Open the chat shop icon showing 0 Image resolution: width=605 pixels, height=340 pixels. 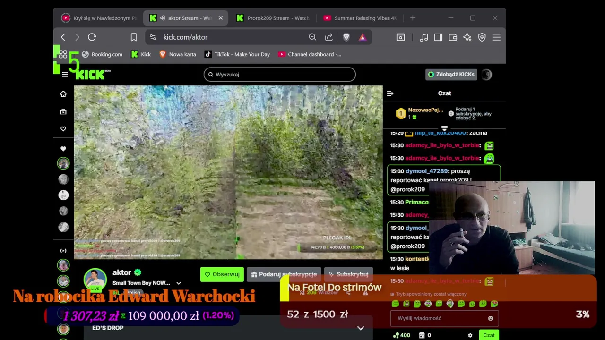click(x=424, y=335)
